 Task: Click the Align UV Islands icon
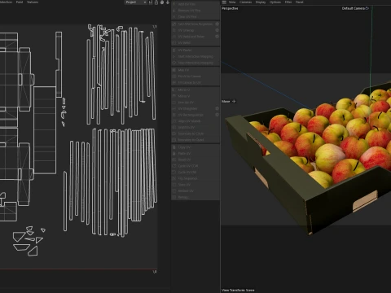pos(174,121)
